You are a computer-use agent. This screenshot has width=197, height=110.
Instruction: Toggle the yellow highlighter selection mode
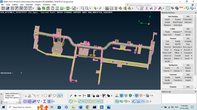pyautogui.click(x=59, y=96)
